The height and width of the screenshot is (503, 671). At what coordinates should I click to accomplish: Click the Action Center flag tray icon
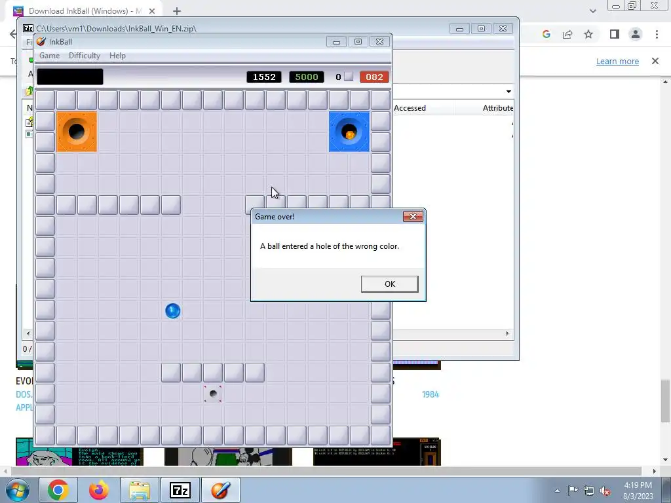coord(573,491)
